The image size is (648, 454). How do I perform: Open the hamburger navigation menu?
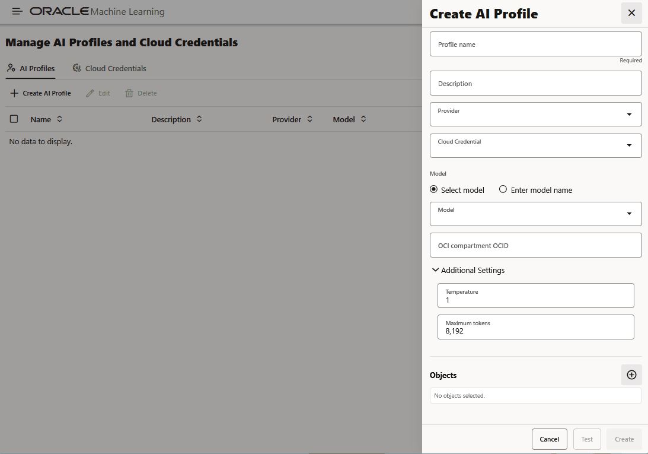(x=17, y=11)
